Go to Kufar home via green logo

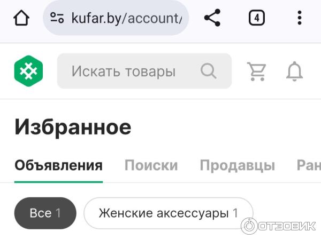click(28, 71)
